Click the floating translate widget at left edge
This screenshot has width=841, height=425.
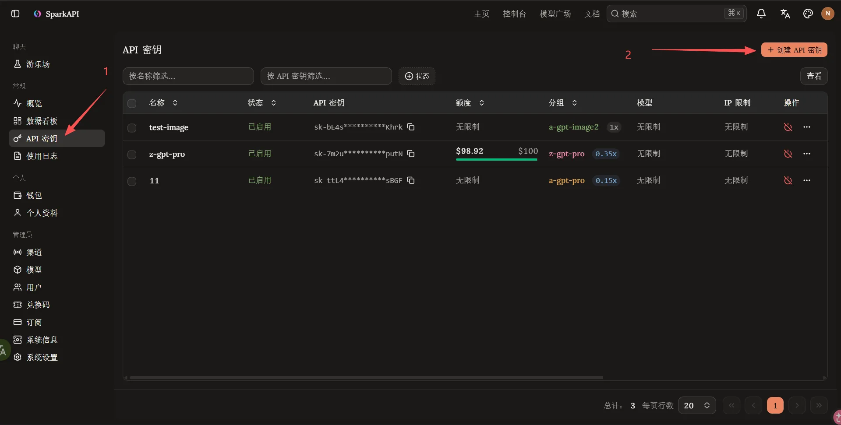tap(4, 350)
